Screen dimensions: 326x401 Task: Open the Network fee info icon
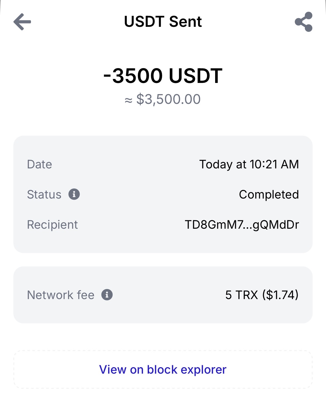pos(107,295)
